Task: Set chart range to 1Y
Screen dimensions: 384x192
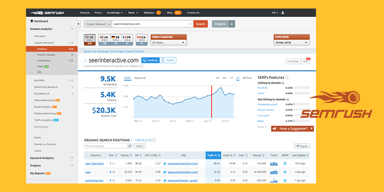Action: pyautogui.click(x=231, y=78)
